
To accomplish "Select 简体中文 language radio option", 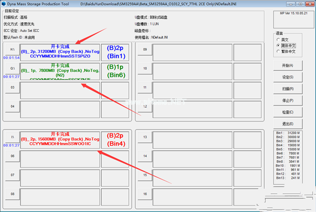I will coord(279,45).
